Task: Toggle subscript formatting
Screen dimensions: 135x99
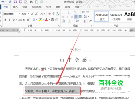Action: pos(24,20)
